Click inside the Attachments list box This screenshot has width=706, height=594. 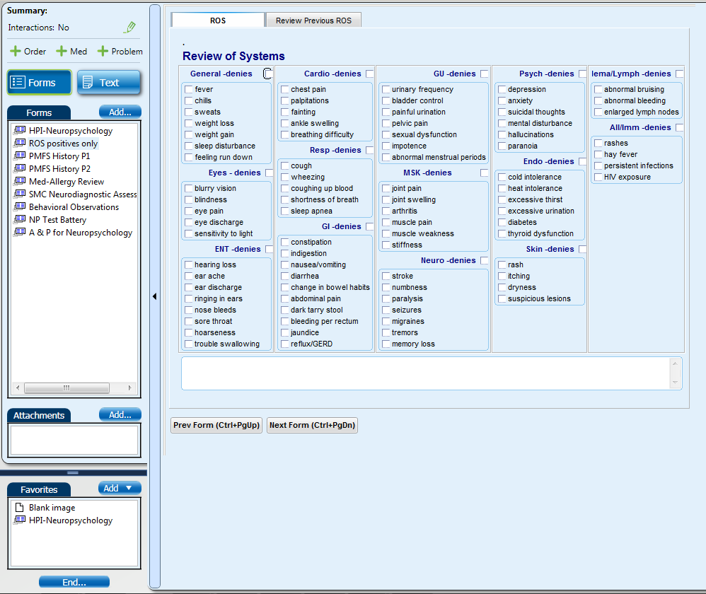(x=74, y=440)
